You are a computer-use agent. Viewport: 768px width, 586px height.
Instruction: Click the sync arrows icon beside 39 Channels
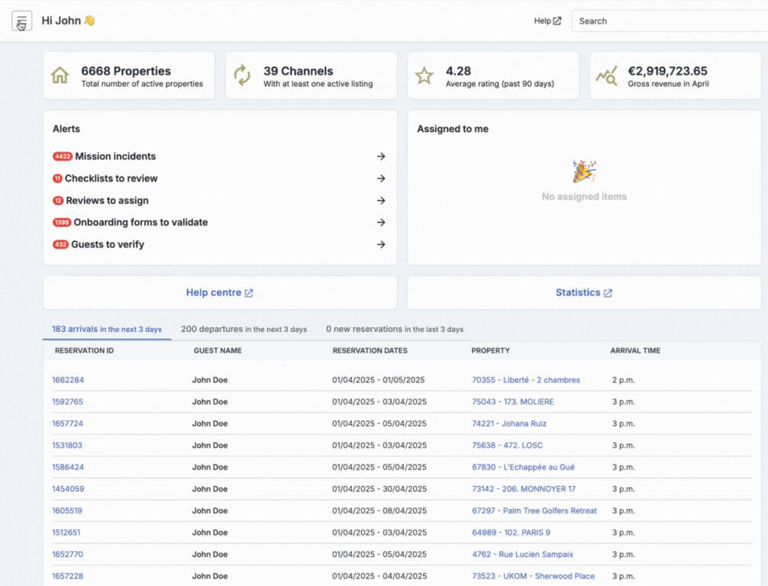[242, 76]
